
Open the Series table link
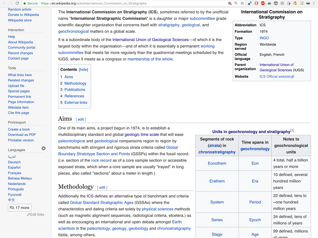(x=217, y=220)
